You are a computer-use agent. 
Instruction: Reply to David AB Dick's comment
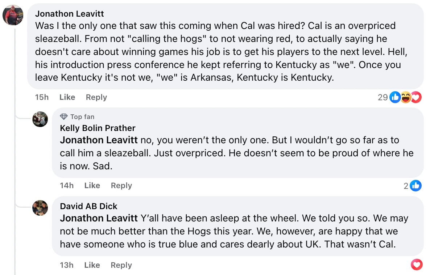[x=121, y=265]
